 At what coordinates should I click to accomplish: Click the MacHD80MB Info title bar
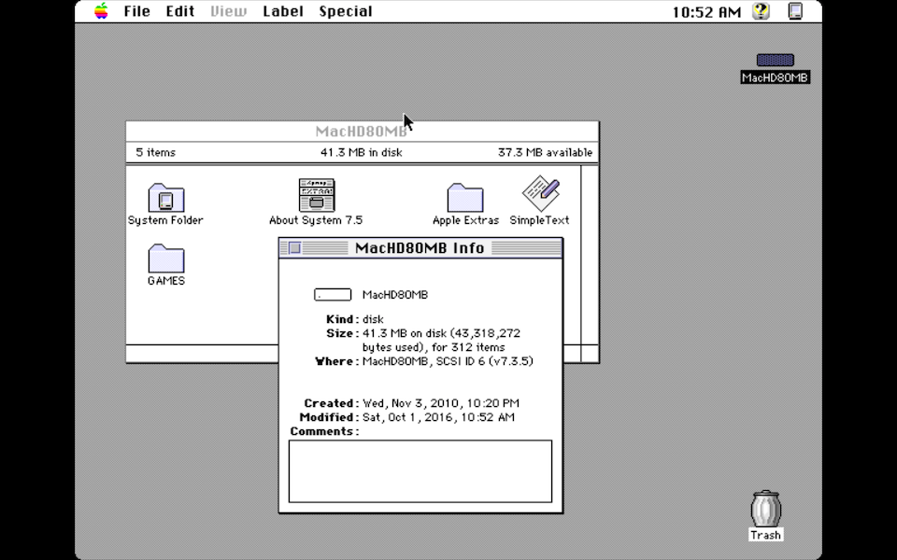pos(420,248)
